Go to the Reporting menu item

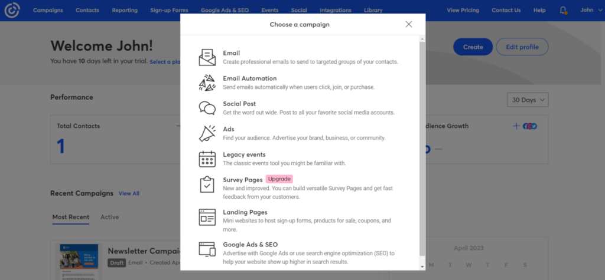[x=125, y=10]
